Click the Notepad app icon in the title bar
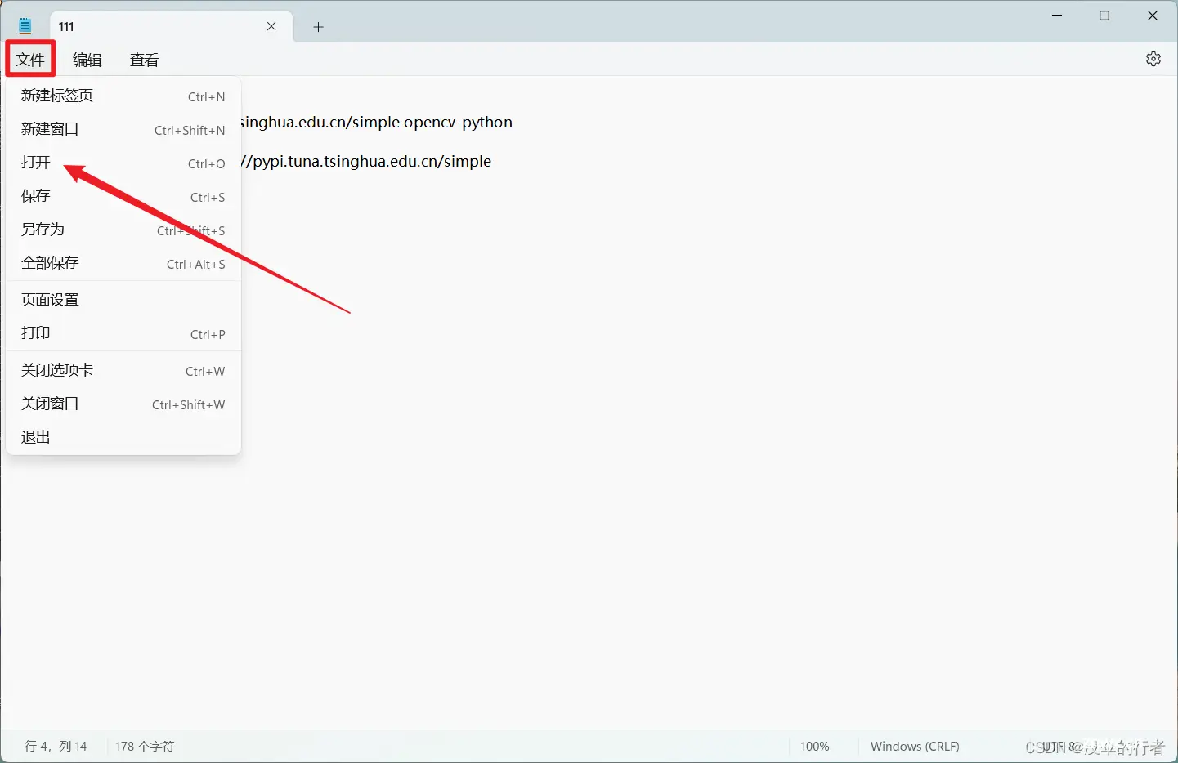Image resolution: width=1178 pixels, height=763 pixels. (x=25, y=26)
